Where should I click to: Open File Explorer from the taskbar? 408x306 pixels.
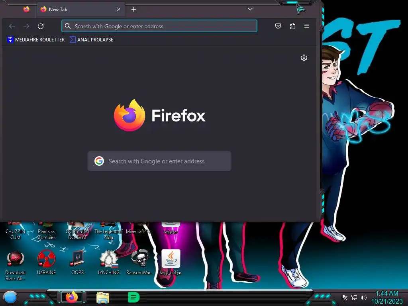(103, 297)
